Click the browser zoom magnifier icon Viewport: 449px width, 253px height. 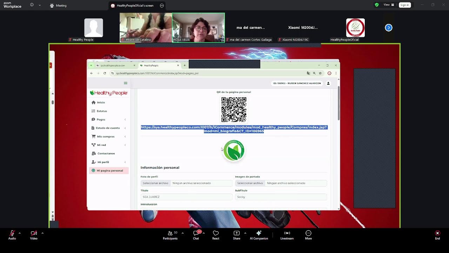pyautogui.click(x=314, y=73)
